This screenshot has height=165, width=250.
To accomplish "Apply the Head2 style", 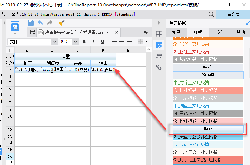I will click(208, 75).
